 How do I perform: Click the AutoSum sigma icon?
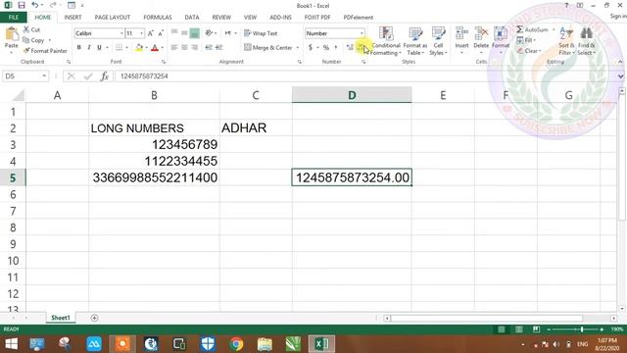(520, 29)
